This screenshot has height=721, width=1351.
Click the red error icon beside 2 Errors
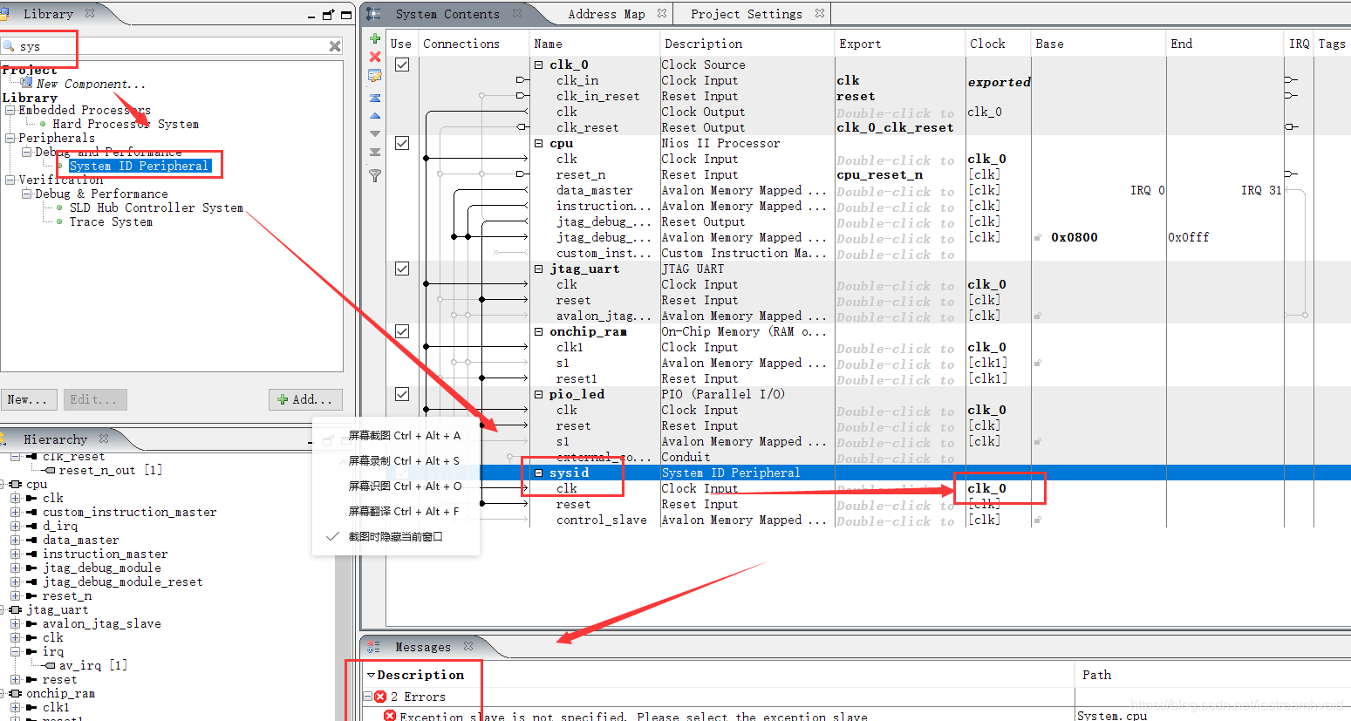[x=380, y=697]
